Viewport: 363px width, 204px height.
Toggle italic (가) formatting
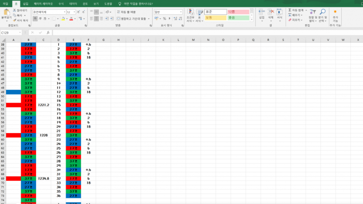pyautogui.click(x=40, y=19)
